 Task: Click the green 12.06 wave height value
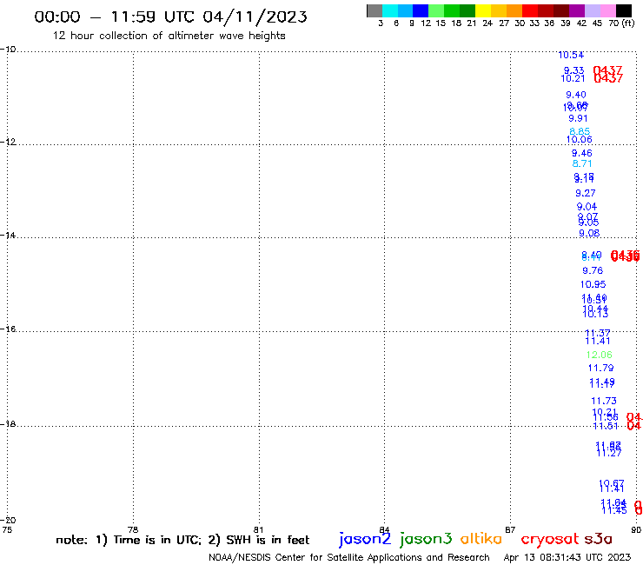(x=600, y=355)
